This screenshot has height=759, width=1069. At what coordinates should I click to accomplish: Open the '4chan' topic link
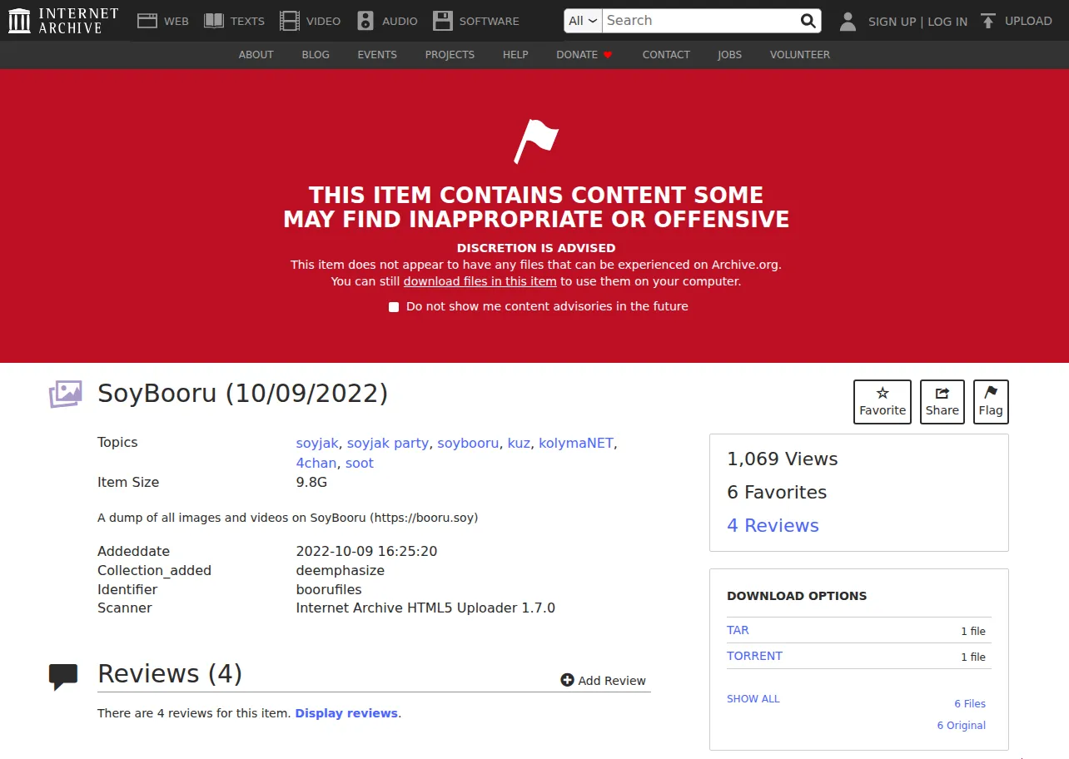click(x=316, y=463)
